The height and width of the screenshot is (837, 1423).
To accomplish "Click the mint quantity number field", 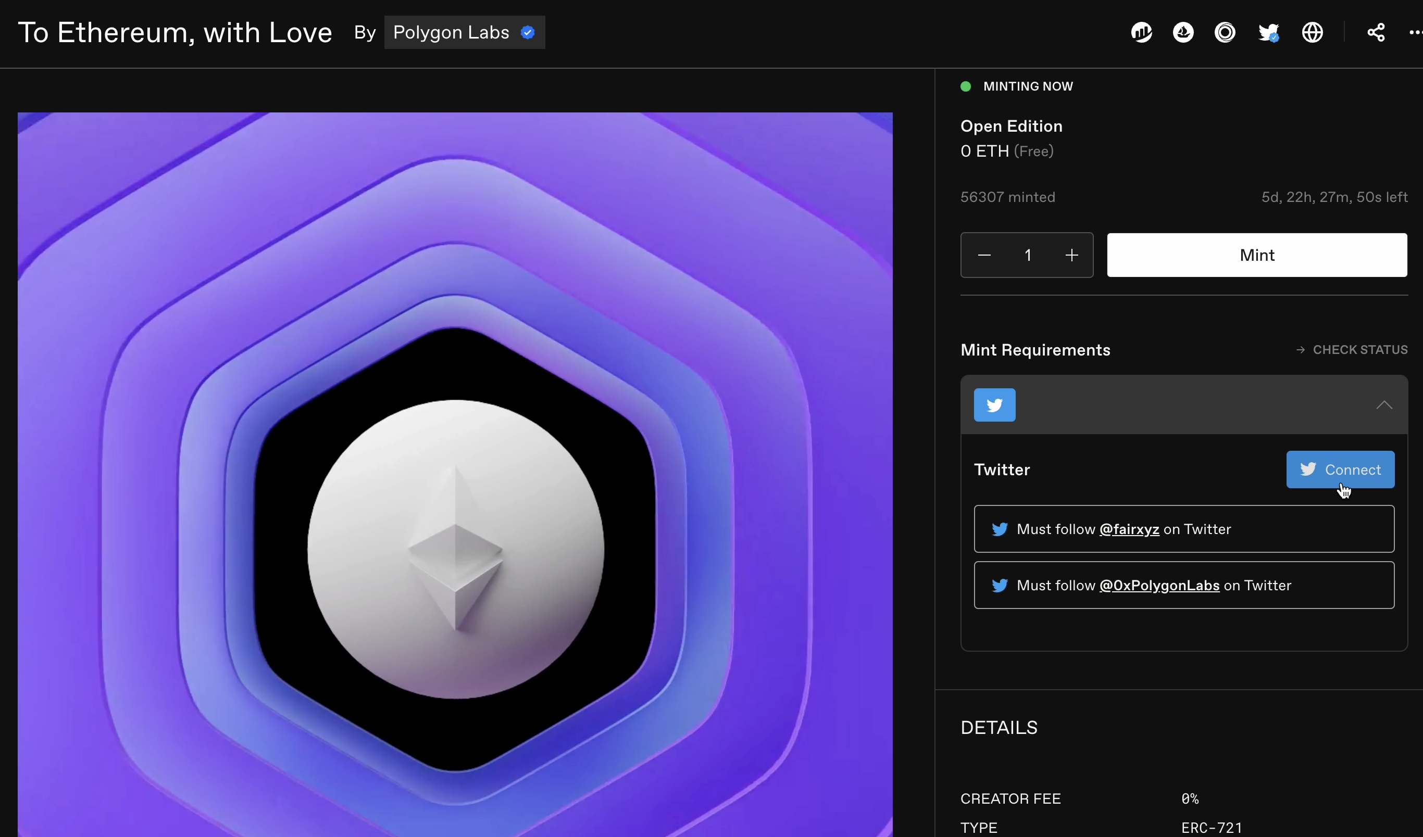I will tap(1028, 255).
